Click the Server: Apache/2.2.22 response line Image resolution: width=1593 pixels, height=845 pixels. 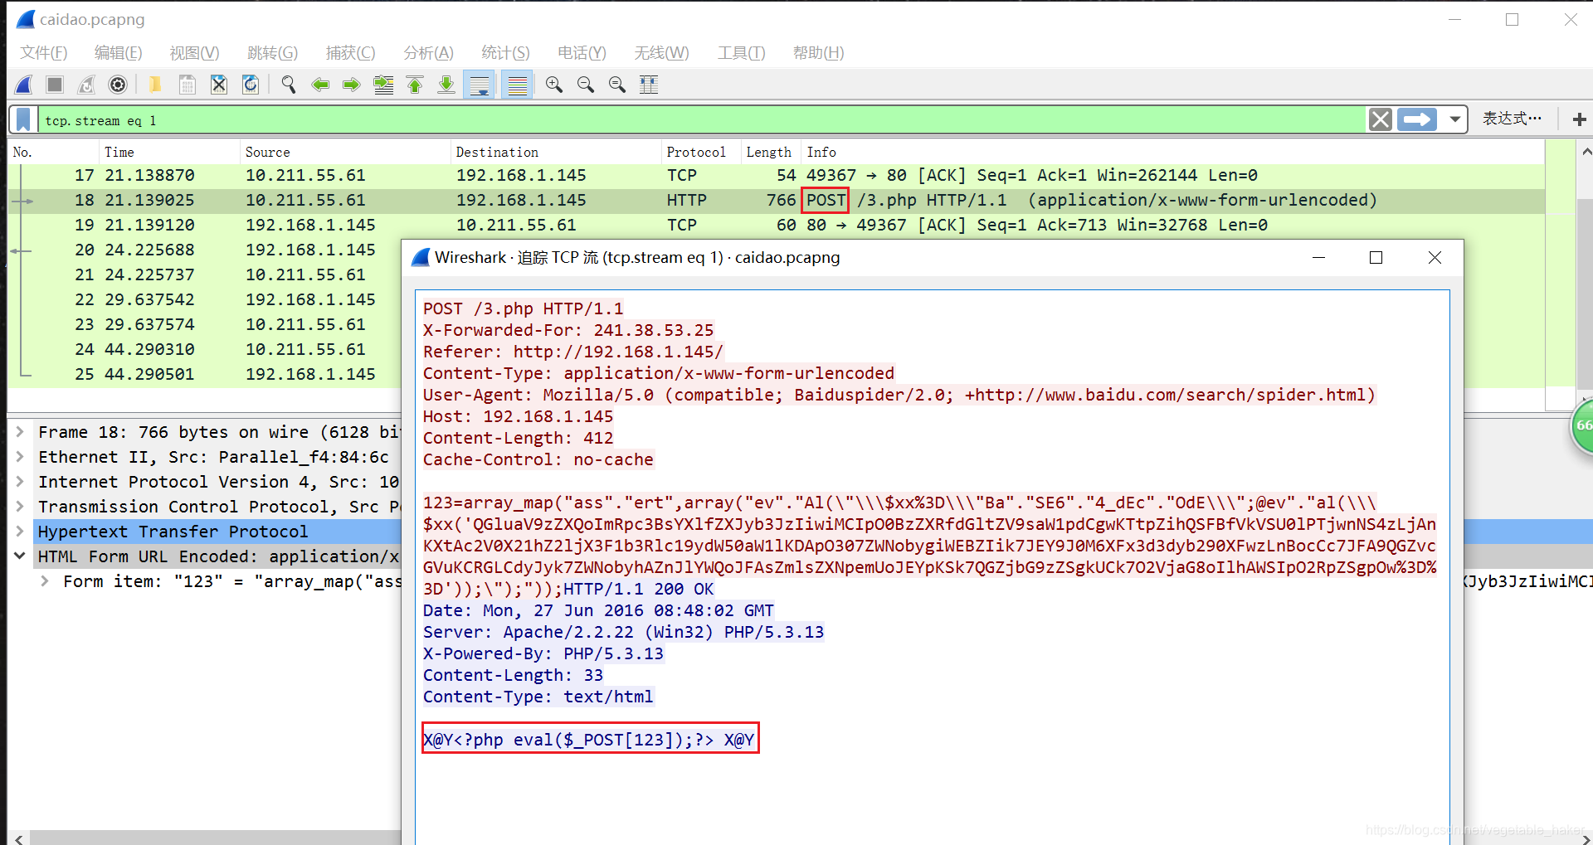coord(623,632)
